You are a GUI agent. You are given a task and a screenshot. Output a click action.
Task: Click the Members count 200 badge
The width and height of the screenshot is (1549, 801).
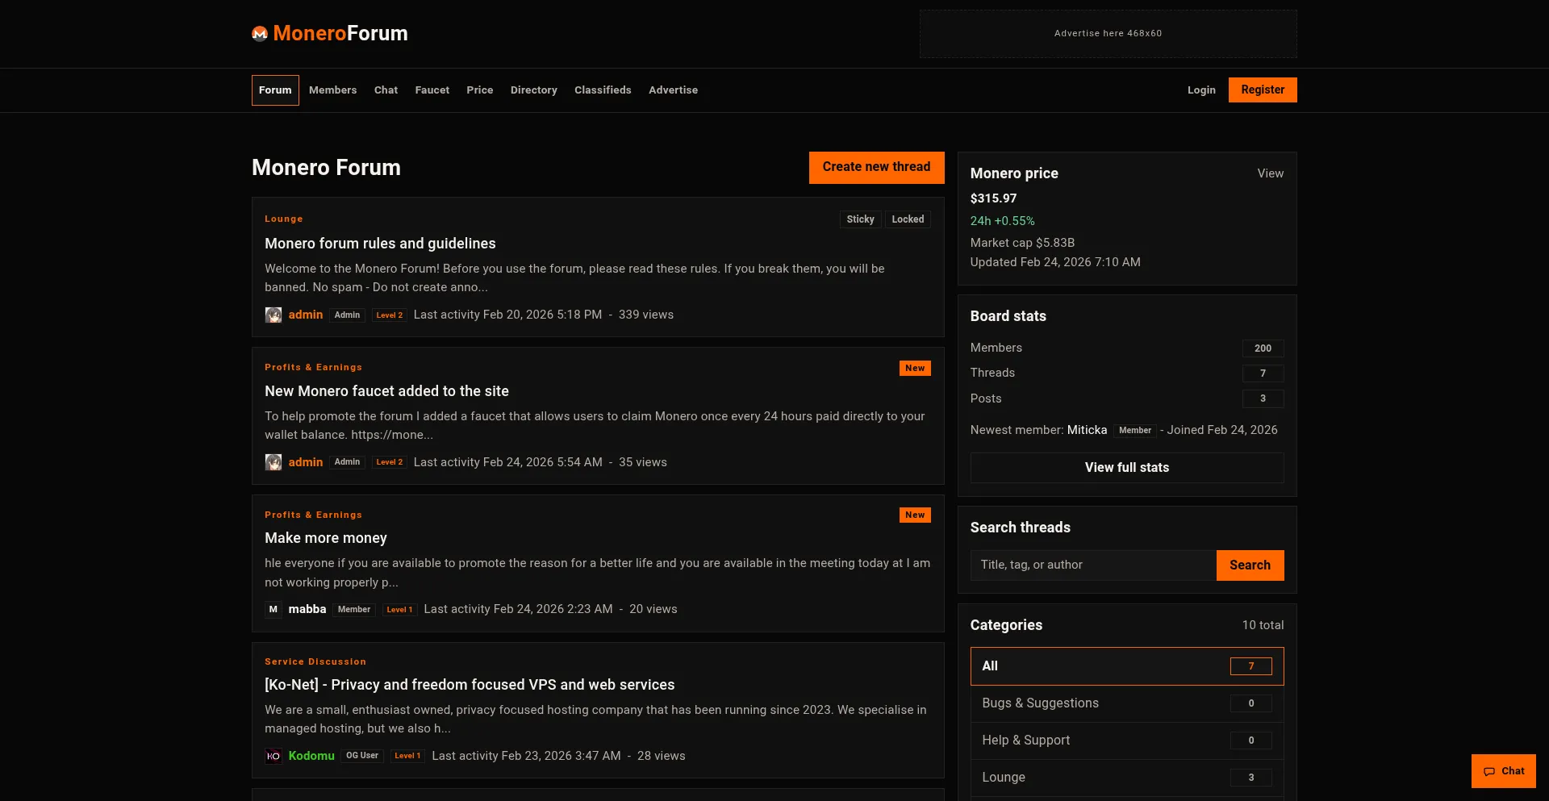pyautogui.click(x=1263, y=348)
